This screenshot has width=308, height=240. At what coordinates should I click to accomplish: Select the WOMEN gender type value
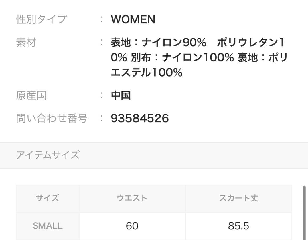coord(133,19)
